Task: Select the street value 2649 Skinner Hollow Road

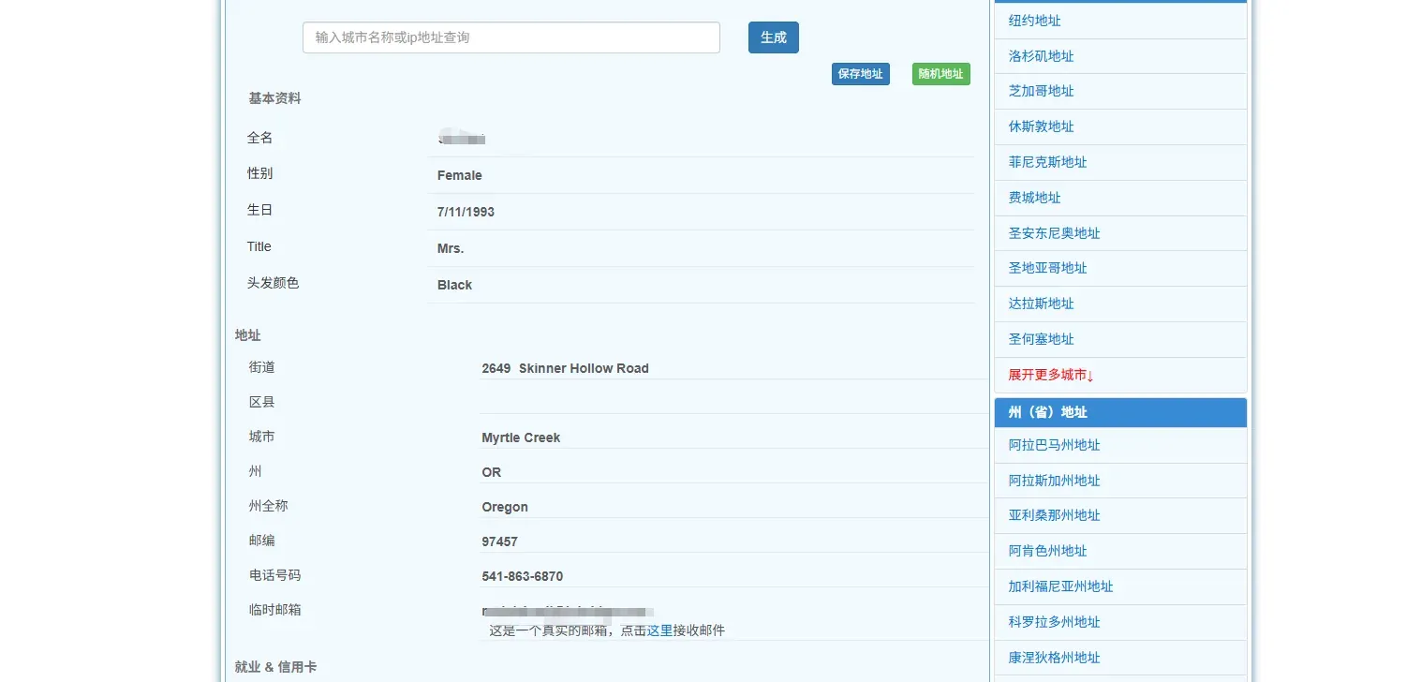Action: coord(565,368)
